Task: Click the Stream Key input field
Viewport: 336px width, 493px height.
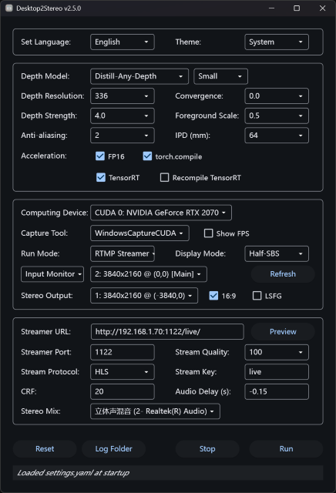Action: [x=277, y=372]
